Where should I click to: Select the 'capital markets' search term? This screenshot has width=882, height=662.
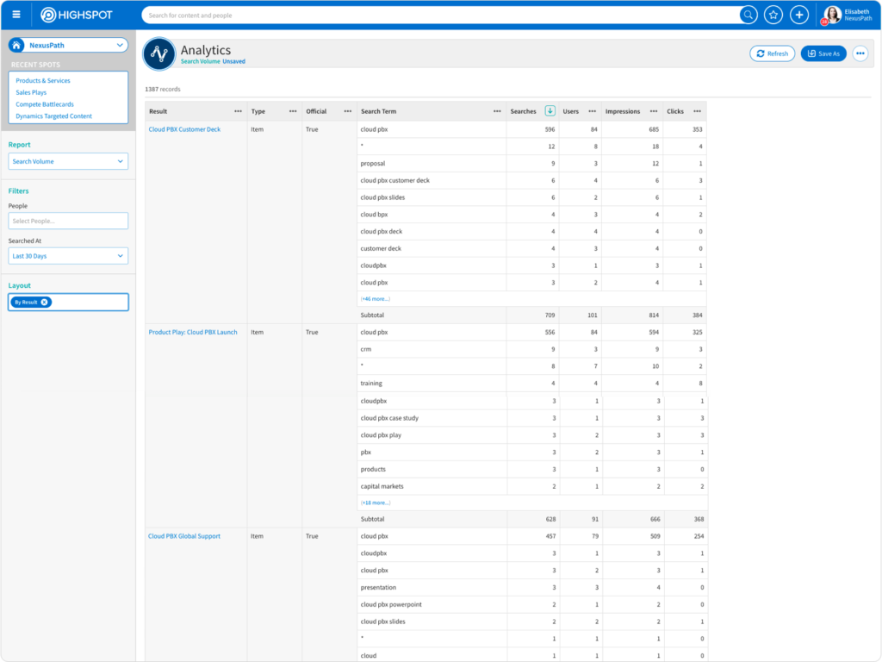click(x=382, y=486)
